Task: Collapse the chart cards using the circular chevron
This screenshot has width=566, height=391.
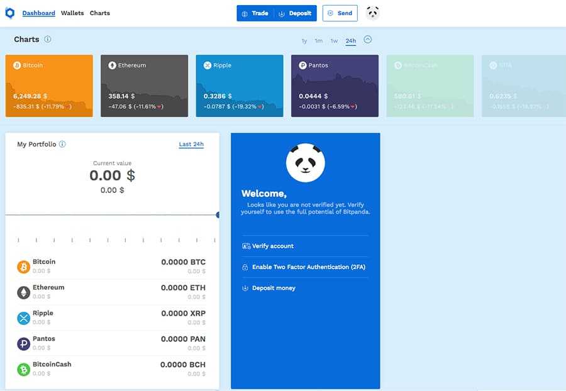Action: pyautogui.click(x=368, y=38)
